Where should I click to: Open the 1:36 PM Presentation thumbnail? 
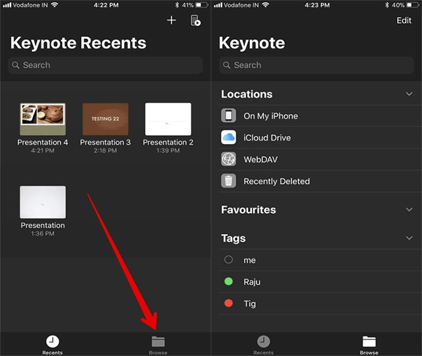coord(43,202)
